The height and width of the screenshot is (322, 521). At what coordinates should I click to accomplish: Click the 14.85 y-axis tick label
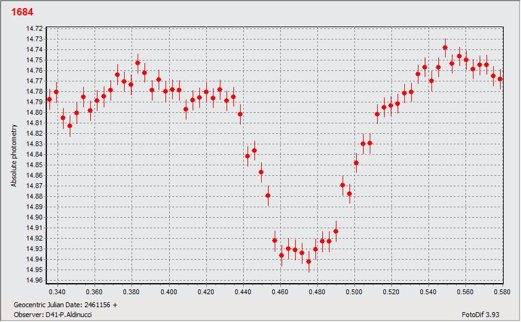pos(35,165)
